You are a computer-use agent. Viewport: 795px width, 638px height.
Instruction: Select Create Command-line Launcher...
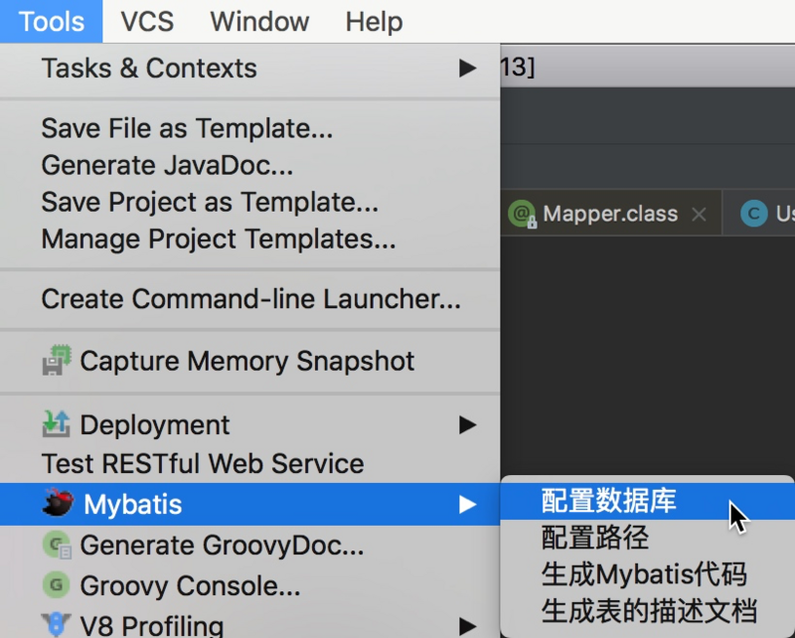point(250,299)
